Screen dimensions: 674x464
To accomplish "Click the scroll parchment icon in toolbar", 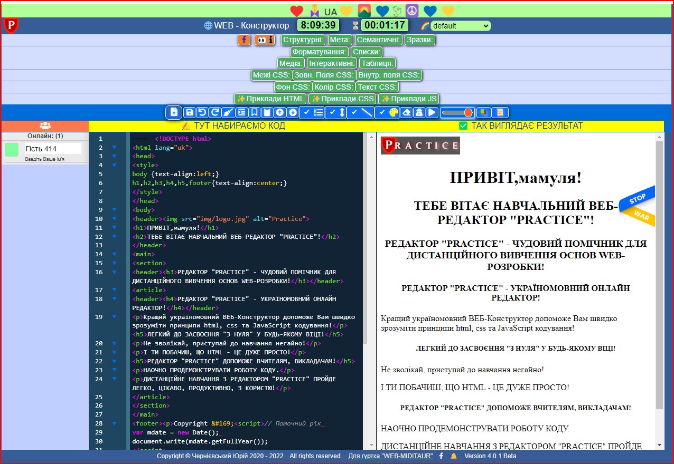I will pos(500,112).
